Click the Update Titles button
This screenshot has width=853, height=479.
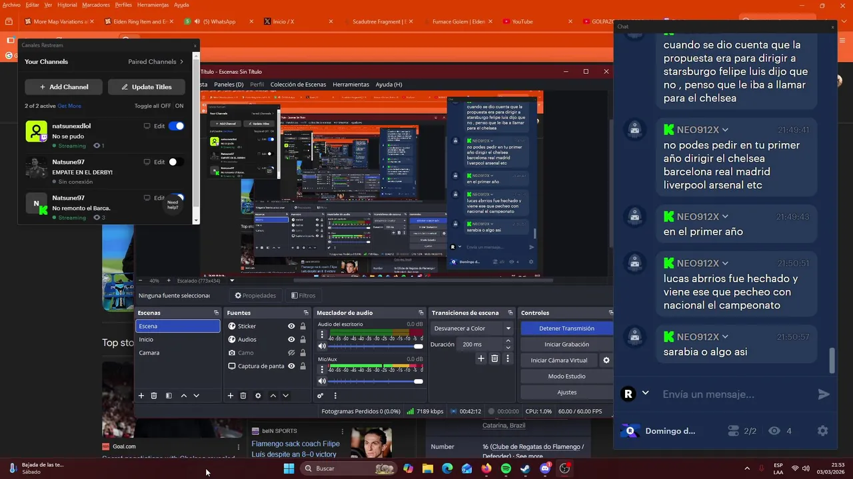pyautogui.click(x=147, y=87)
